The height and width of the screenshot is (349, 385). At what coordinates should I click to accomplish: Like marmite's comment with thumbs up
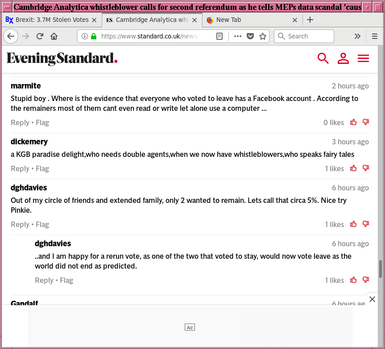tap(353, 122)
